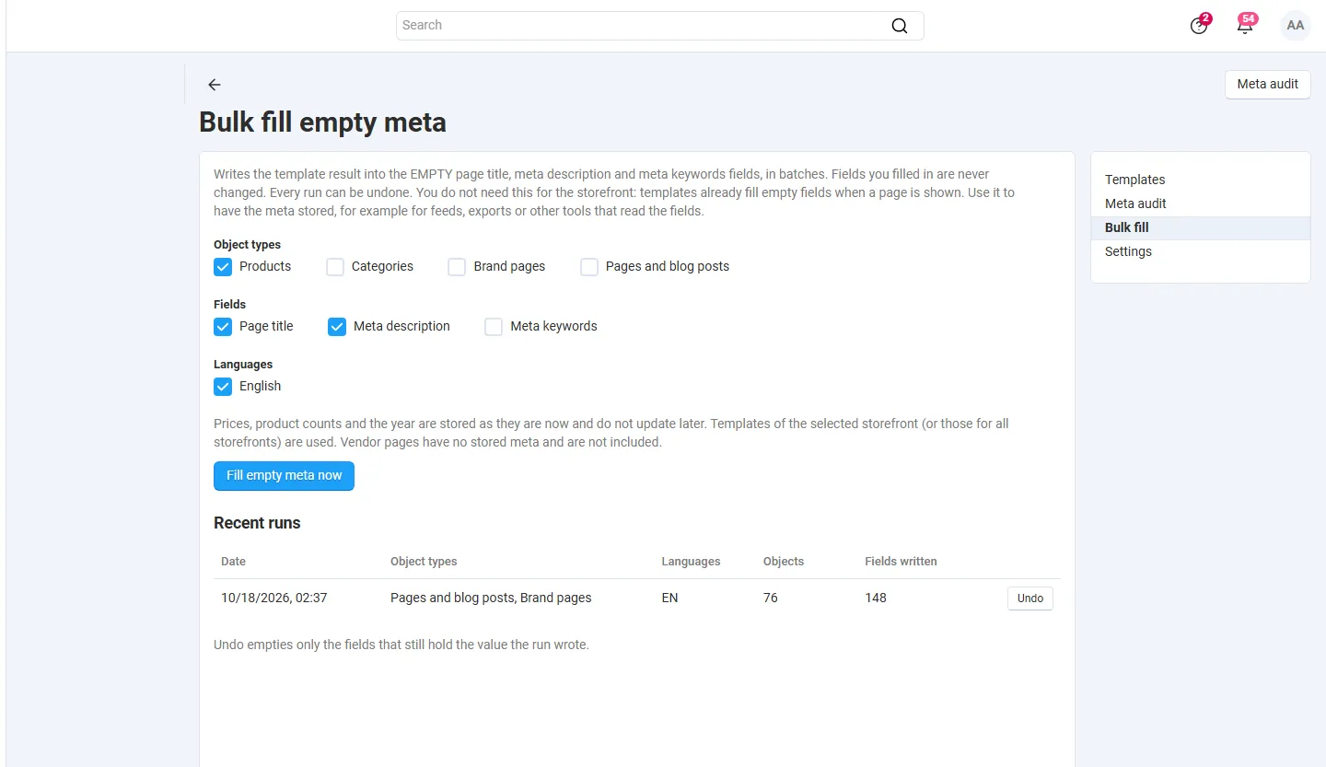Open Meta audit in the side menu
This screenshot has height=767, width=1326.
pyautogui.click(x=1201, y=203)
